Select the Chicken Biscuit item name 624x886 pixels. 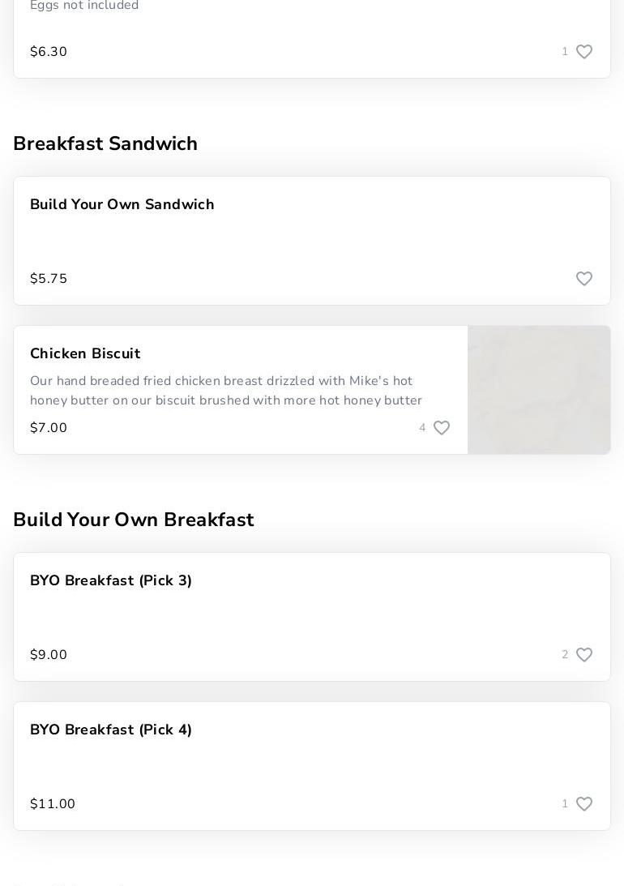(85, 354)
